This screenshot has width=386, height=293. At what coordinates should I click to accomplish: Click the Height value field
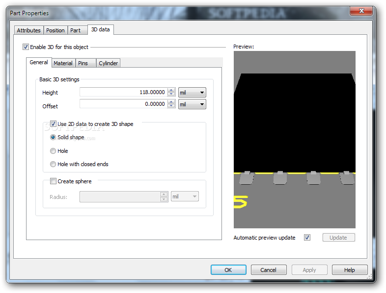pyautogui.click(x=123, y=92)
